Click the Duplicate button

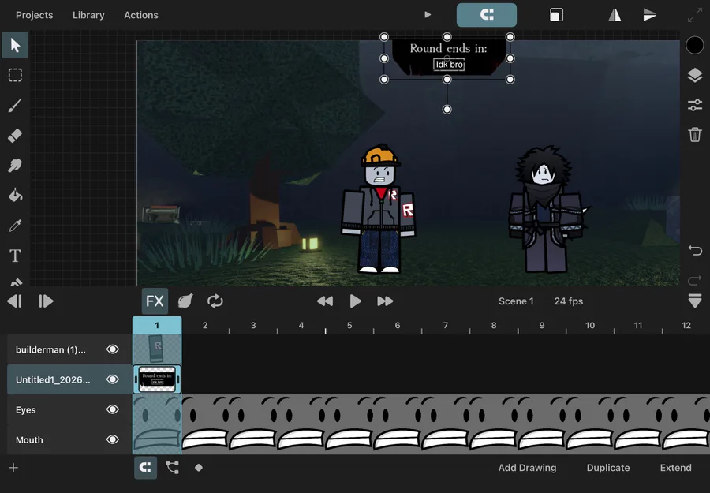[608, 468]
